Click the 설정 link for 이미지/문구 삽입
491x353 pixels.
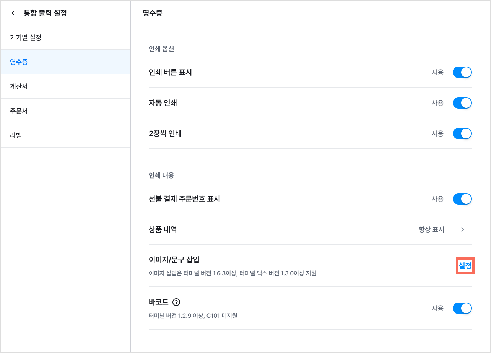(465, 265)
